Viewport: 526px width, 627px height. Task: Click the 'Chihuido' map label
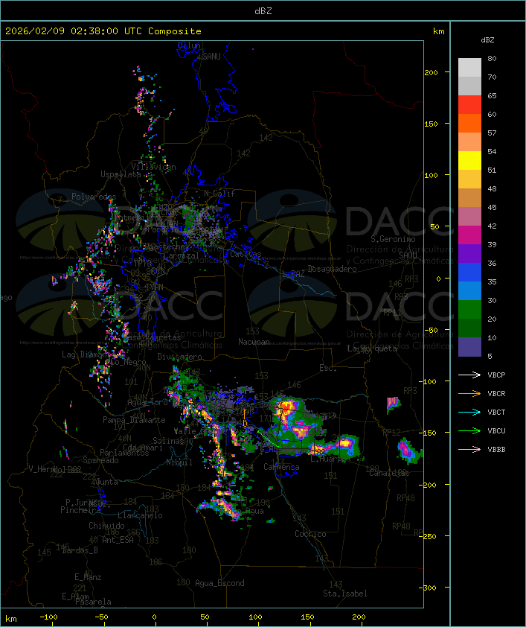click(106, 526)
